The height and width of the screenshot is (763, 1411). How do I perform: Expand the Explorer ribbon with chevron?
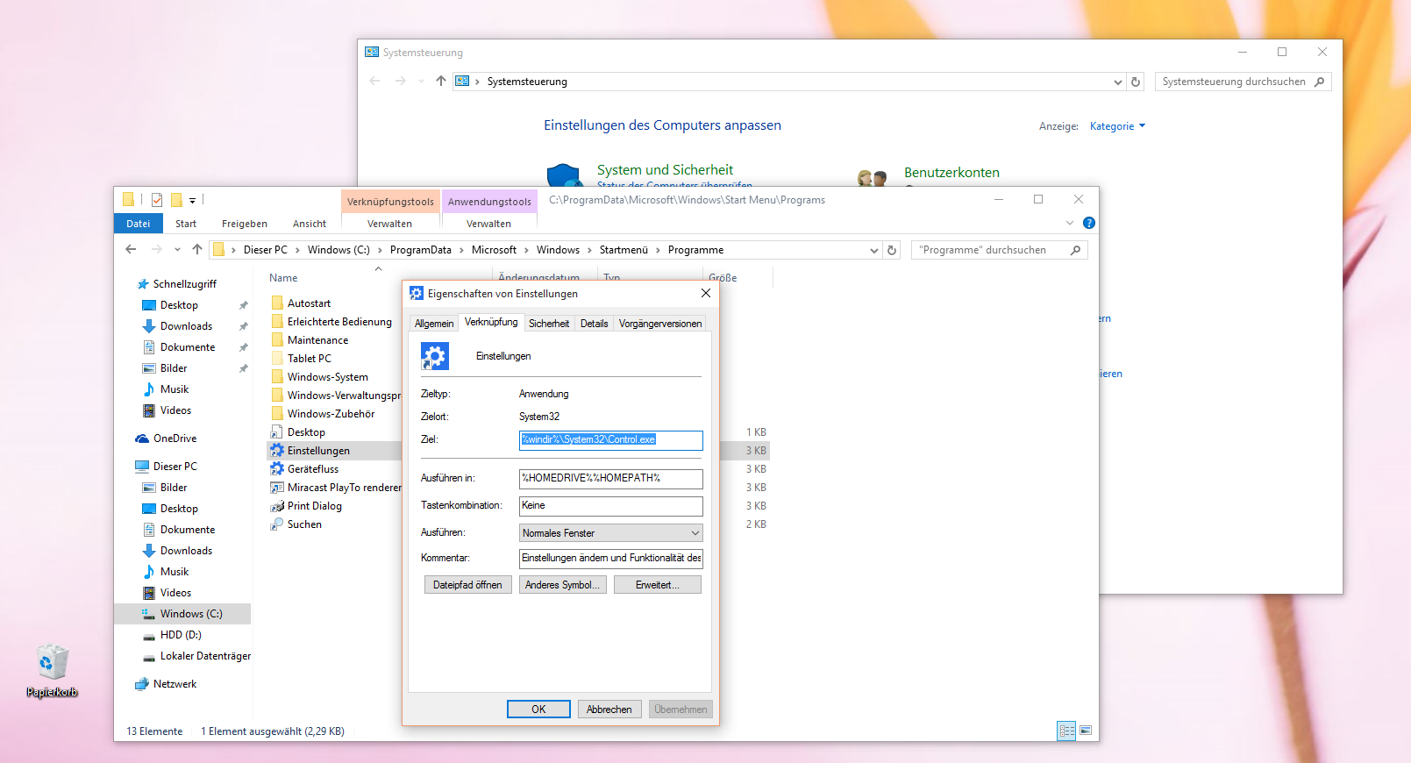pos(1070,223)
